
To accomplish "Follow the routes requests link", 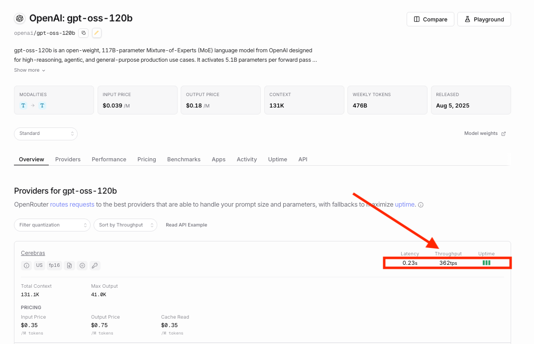I will [x=72, y=204].
